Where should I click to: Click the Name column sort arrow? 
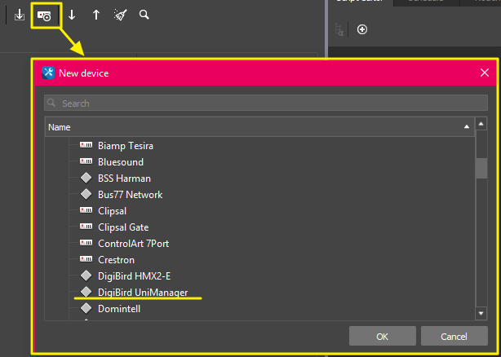pyautogui.click(x=467, y=127)
